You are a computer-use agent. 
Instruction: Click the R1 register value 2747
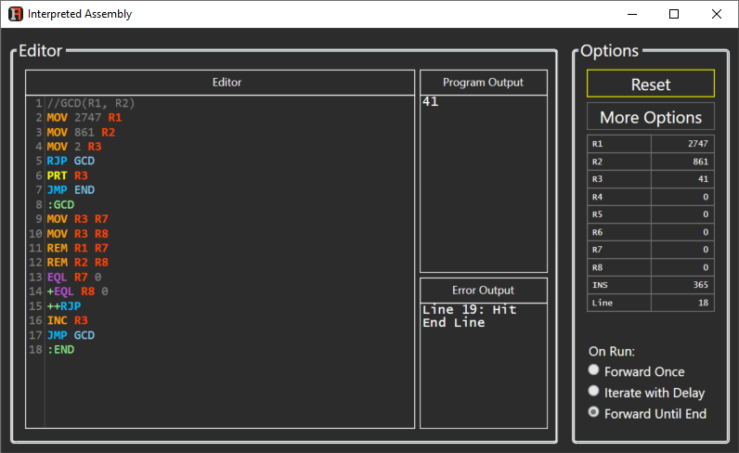tap(682, 144)
